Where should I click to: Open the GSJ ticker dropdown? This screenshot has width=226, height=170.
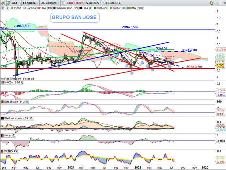16,3
